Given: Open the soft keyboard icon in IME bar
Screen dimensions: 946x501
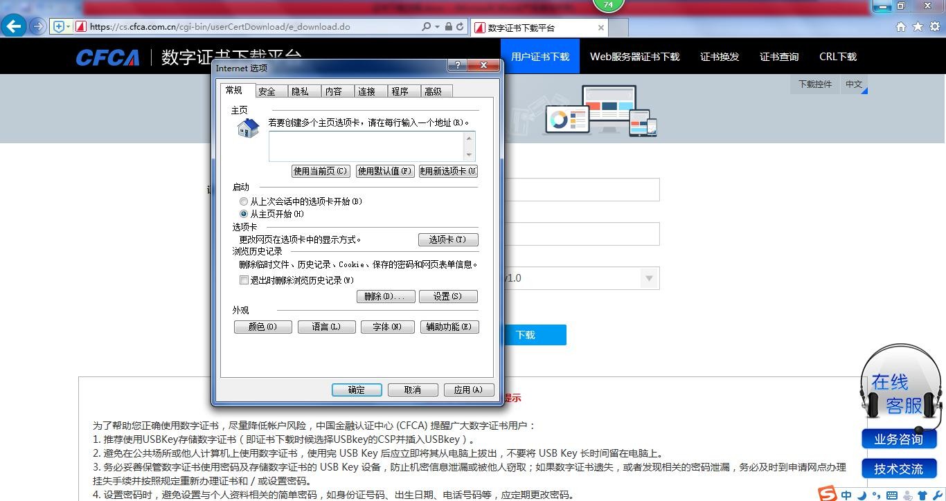Looking at the screenshot, I should coord(892,495).
